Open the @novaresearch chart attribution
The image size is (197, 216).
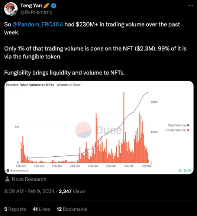19,171
